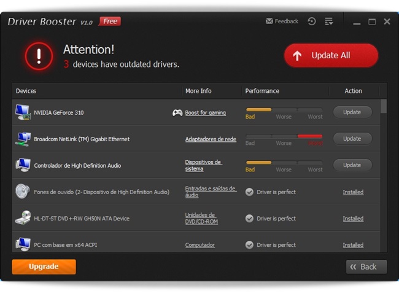Select the Fones de ouvido device name
399x293 pixels.
click(x=101, y=192)
